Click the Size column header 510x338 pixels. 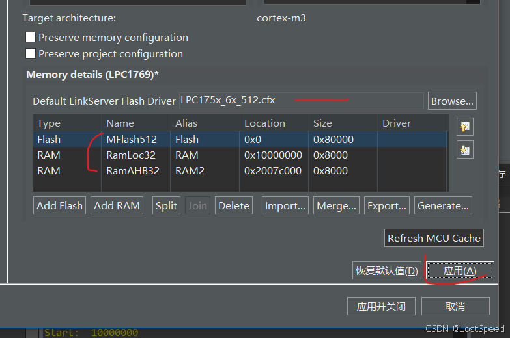tap(343, 123)
